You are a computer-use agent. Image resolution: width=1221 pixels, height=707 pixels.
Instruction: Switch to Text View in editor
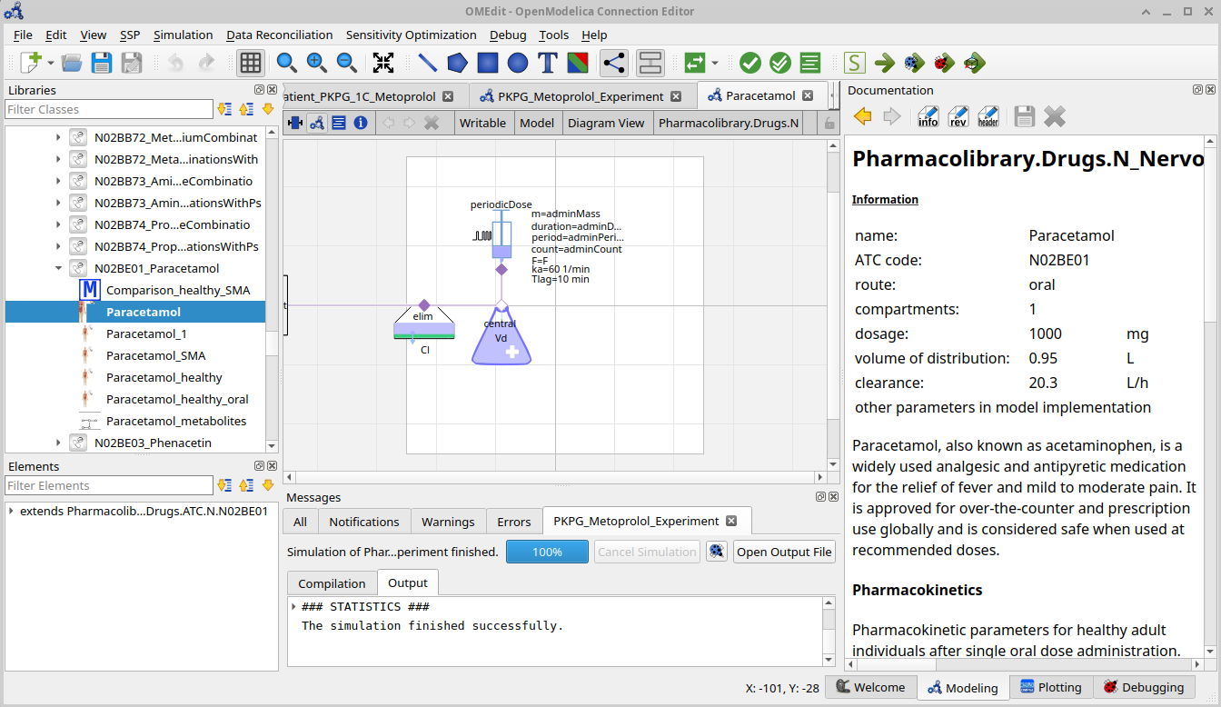click(339, 123)
